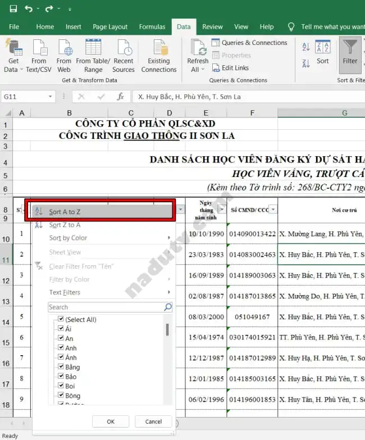Select the date cell 23/03/1983
Screen dimensions: 365x440
(206, 255)
